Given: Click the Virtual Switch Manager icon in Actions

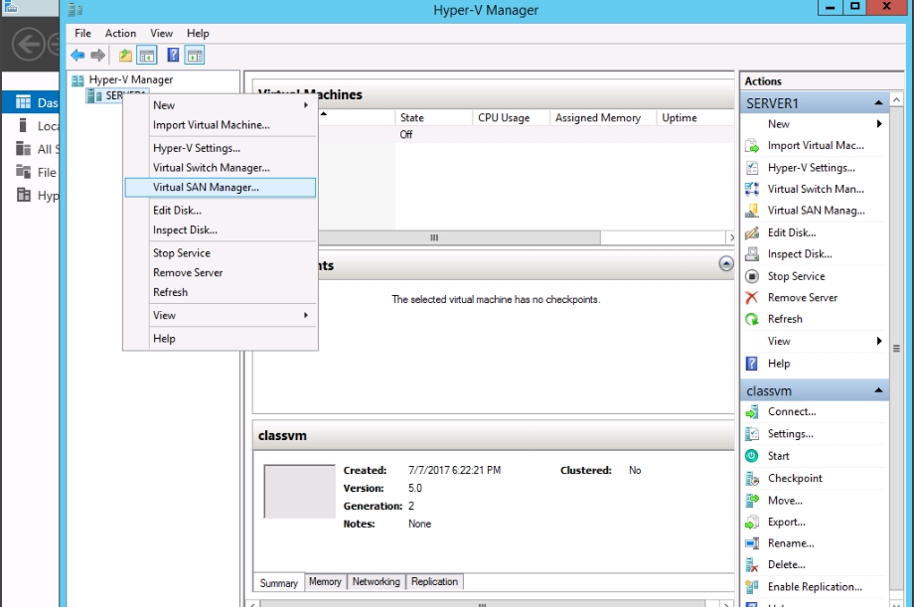Looking at the screenshot, I should pyautogui.click(x=752, y=189).
